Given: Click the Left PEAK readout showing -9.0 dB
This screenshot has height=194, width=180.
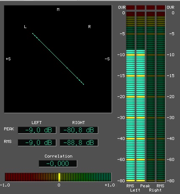Looking at the screenshot, I should point(37,130).
